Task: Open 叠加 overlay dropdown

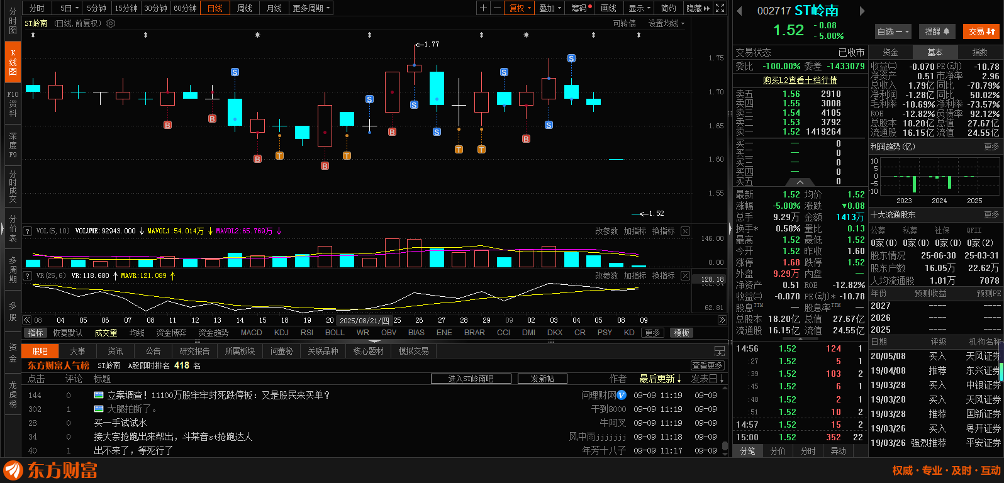Action: click(550, 8)
